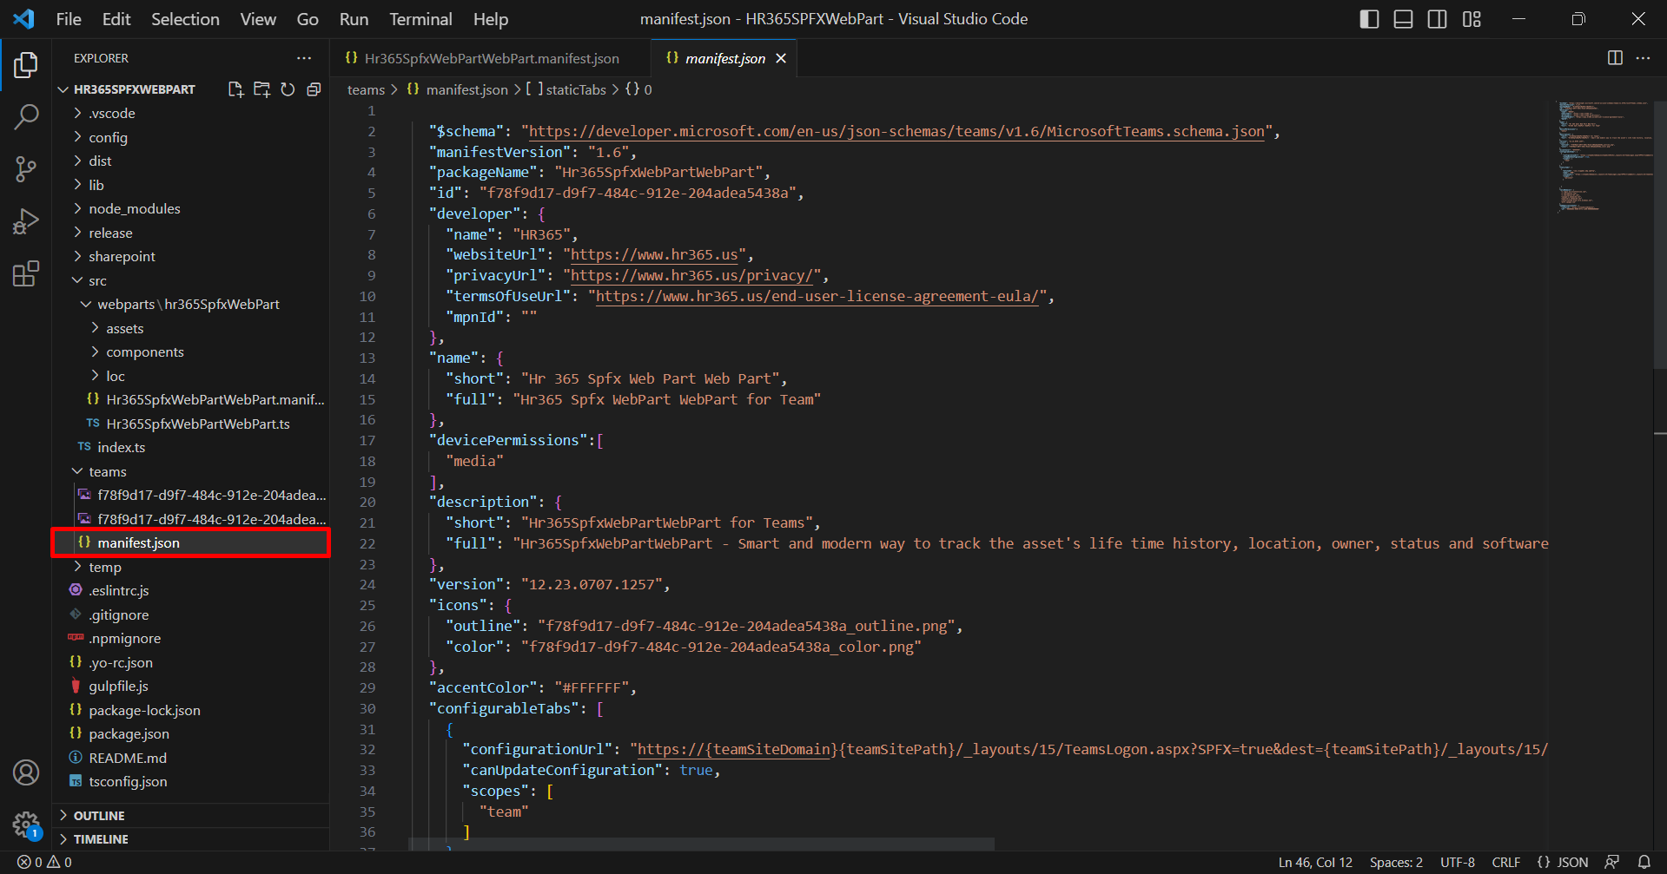Open the Explorer view in activity bar
Screen dimensions: 1667x874
pyautogui.click(x=26, y=65)
